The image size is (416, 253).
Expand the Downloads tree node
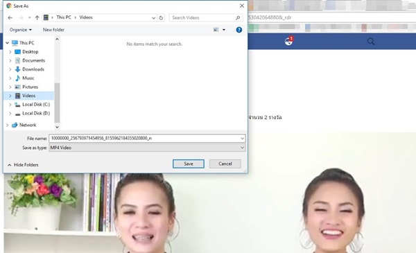click(10, 69)
